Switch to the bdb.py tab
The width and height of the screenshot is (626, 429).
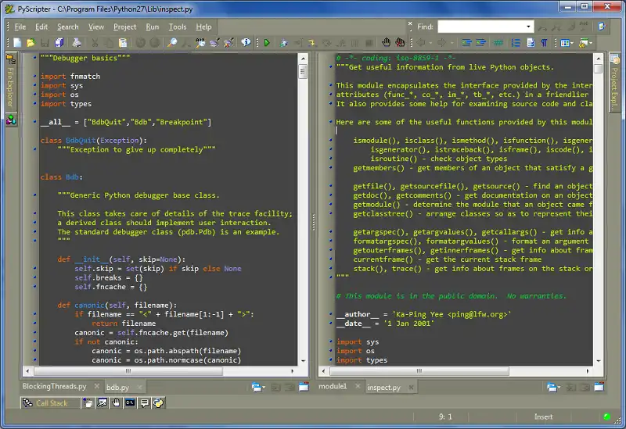point(117,387)
